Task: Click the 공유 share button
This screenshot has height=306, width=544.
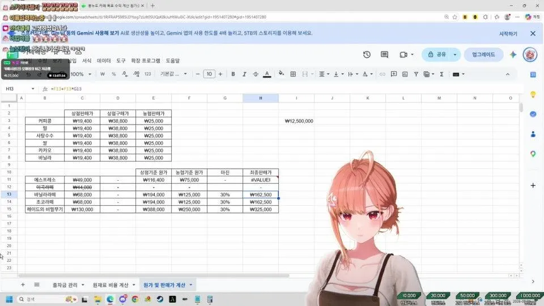Action: pyautogui.click(x=437, y=54)
